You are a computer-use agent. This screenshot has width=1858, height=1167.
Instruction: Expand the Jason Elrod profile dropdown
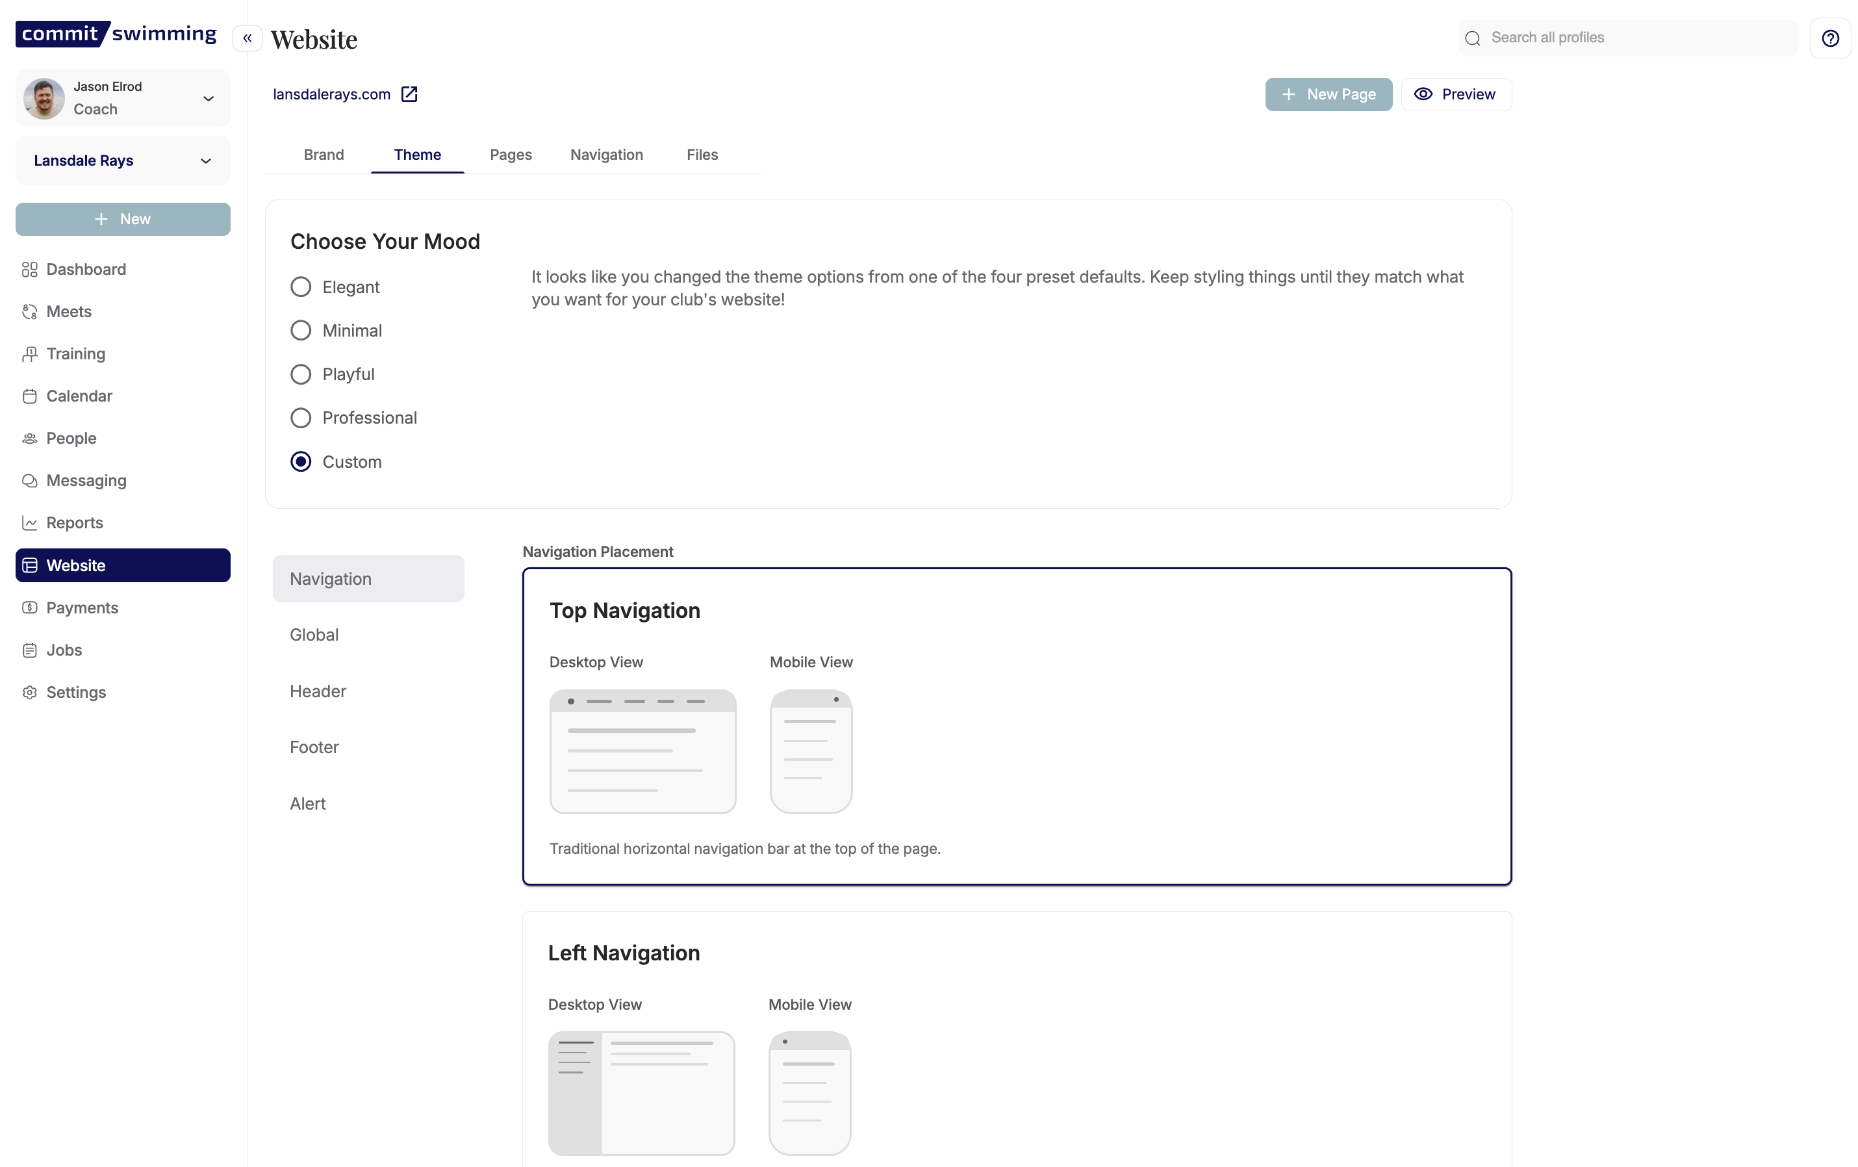point(207,98)
